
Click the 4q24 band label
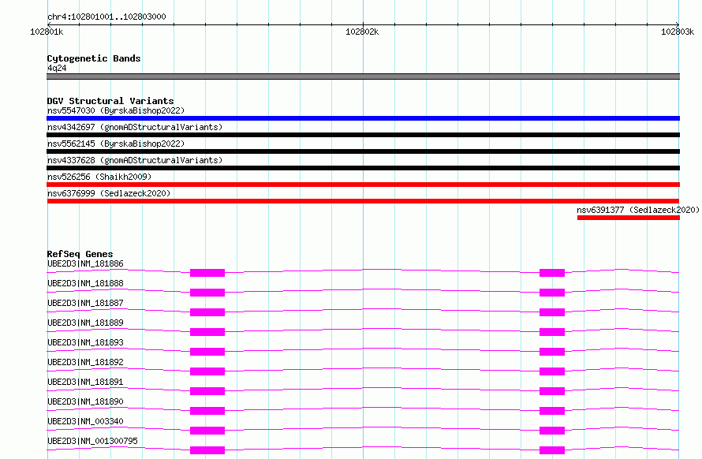[x=57, y=68]
